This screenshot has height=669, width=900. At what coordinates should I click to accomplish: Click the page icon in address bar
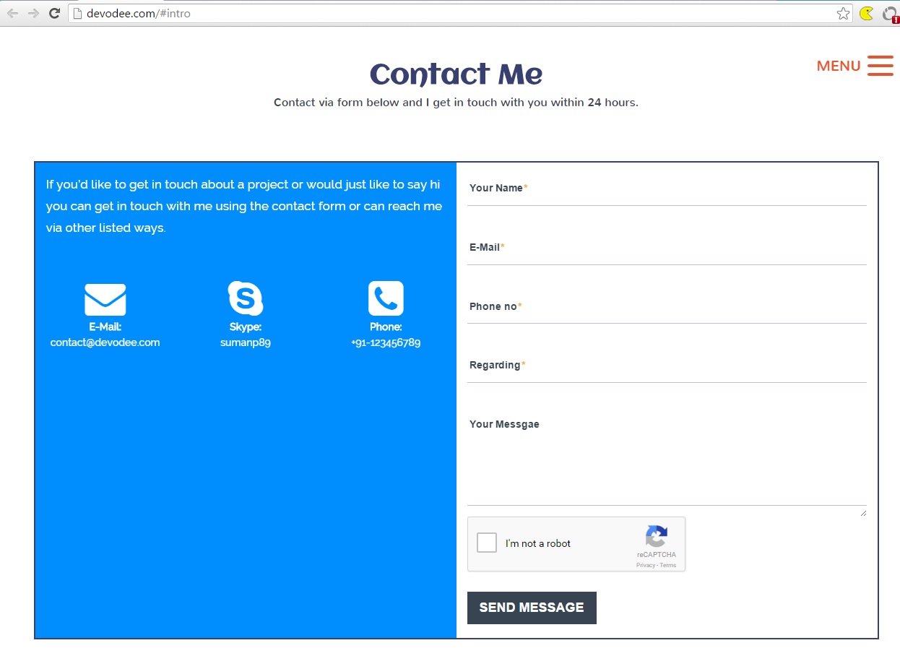coord(78,13)
